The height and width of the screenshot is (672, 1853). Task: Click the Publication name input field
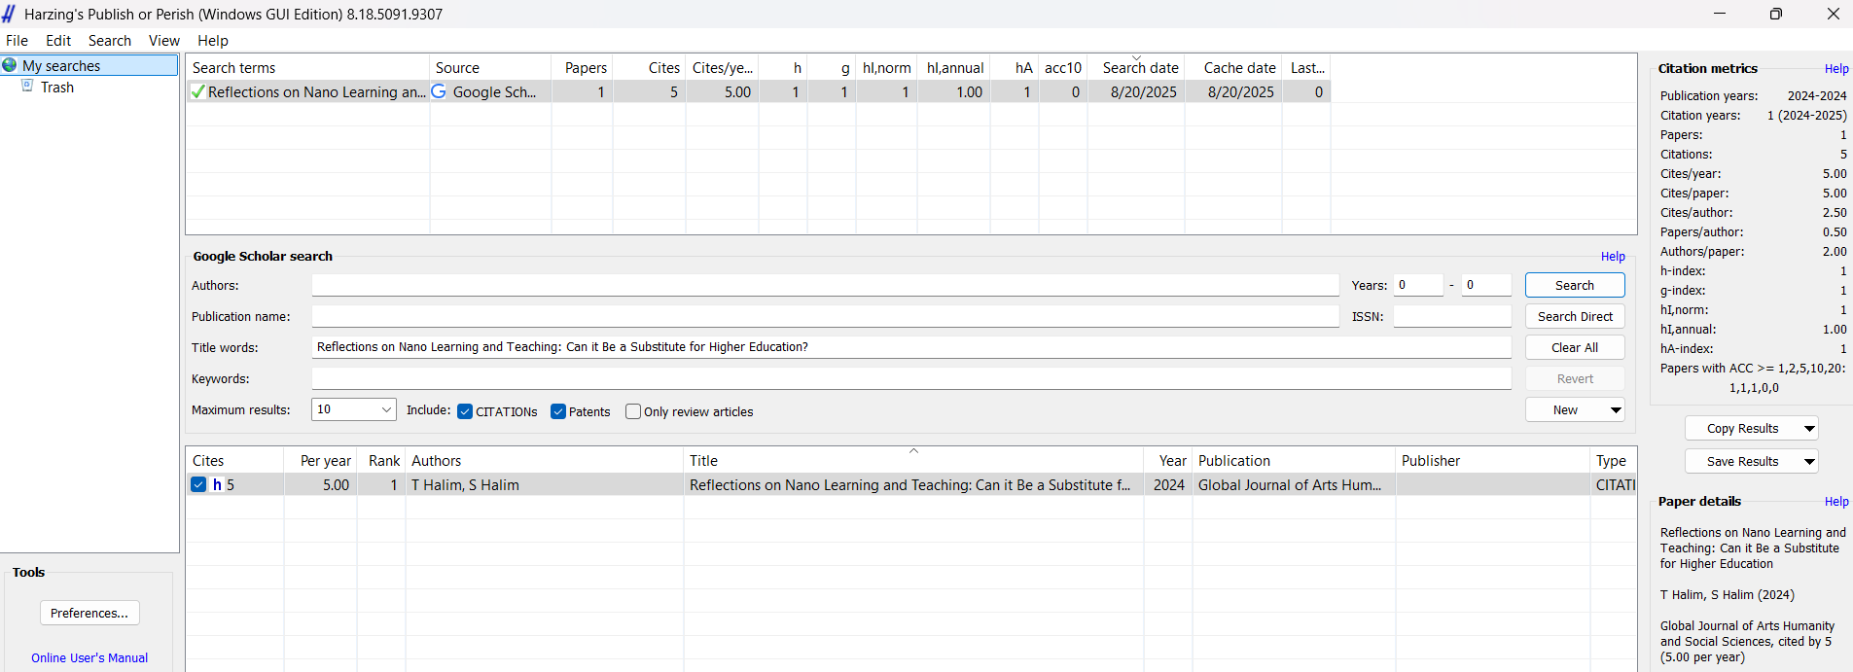(825, 316)
